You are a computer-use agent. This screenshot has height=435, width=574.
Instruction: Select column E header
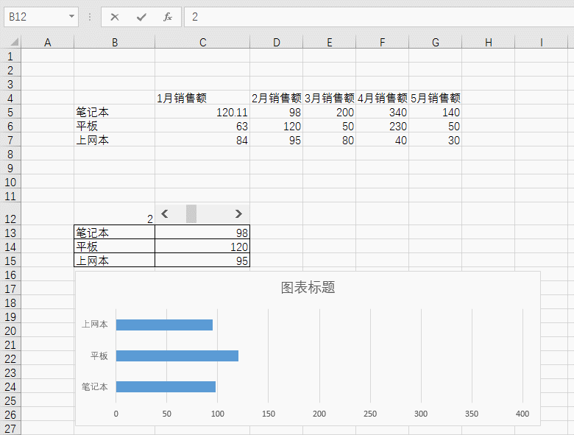click(x=330, y=43)
